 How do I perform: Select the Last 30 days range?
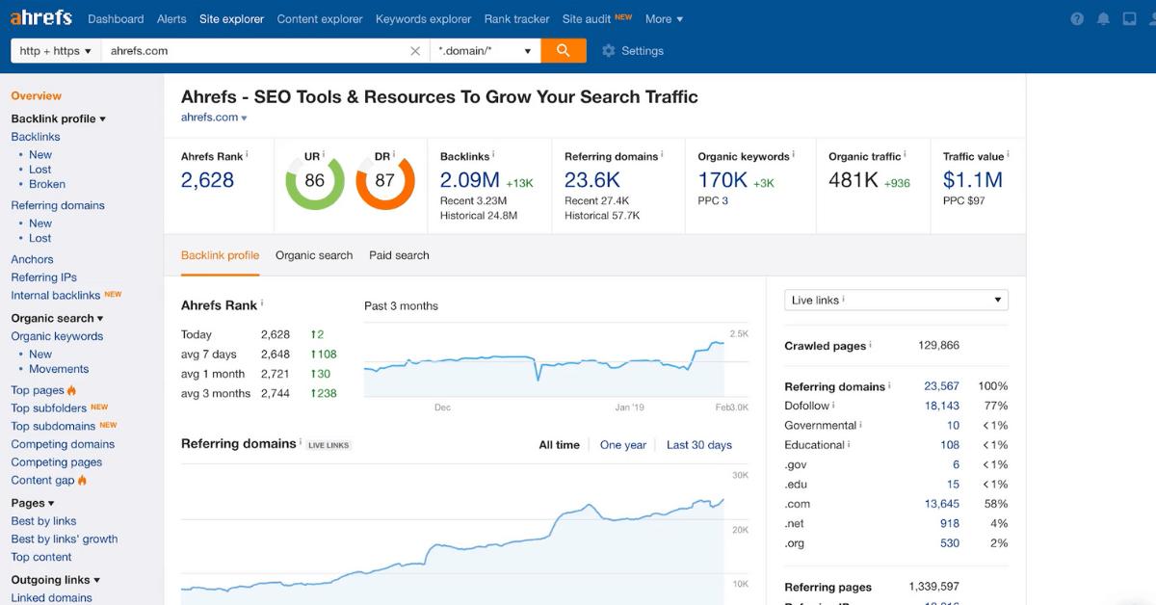coord(698,445)
